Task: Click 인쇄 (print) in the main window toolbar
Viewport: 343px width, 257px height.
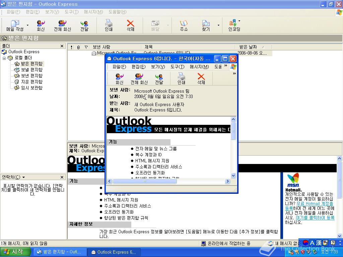Action: point(109,25)
